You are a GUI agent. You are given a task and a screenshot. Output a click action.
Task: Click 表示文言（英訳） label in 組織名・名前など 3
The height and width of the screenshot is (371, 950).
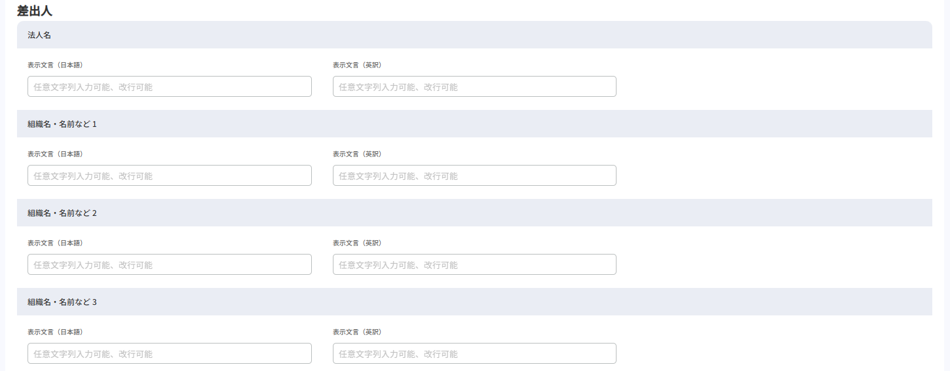click(357, 332)
